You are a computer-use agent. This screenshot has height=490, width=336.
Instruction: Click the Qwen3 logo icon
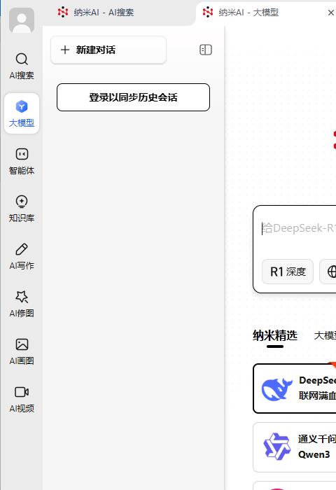coord(276,447)
